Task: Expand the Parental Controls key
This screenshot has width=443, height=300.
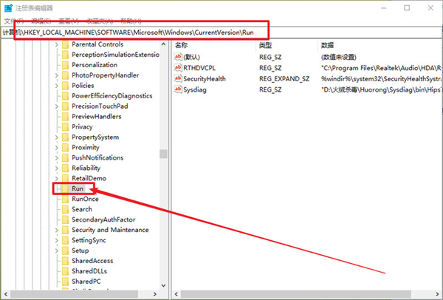Action: pyautogui.click(x=57, y=44)
